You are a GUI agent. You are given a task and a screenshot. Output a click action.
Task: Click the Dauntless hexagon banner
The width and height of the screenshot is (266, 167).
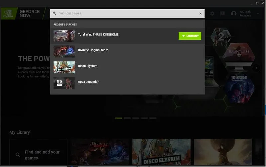coord(239,52)
